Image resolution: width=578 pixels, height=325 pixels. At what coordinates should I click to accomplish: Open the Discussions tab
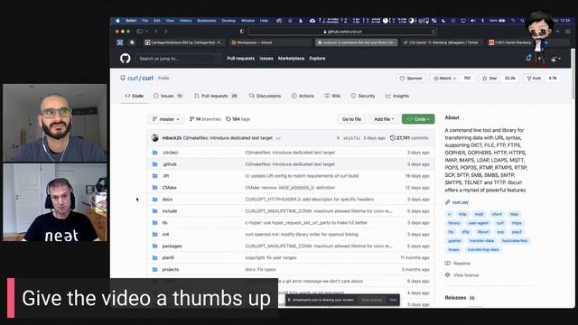coord(265,96)
